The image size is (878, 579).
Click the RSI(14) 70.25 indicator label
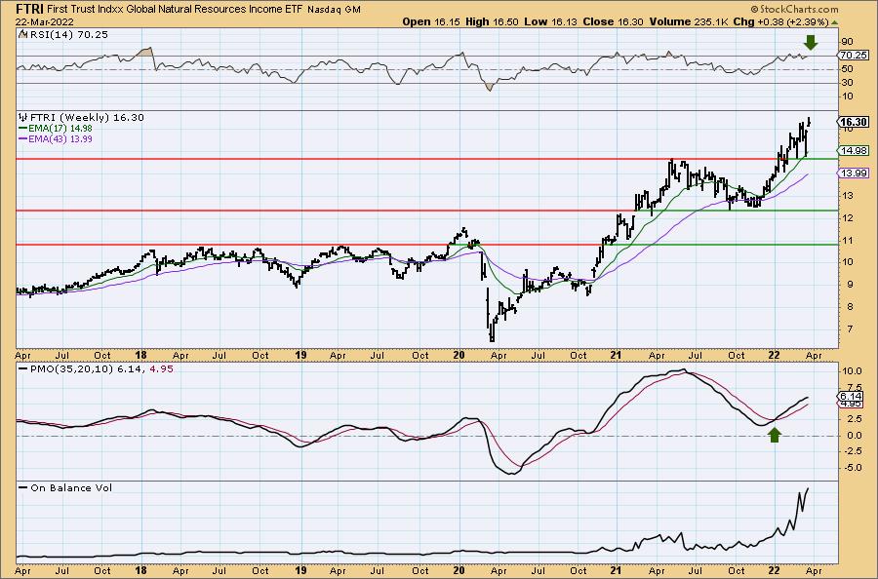click(x=67, y=35)
